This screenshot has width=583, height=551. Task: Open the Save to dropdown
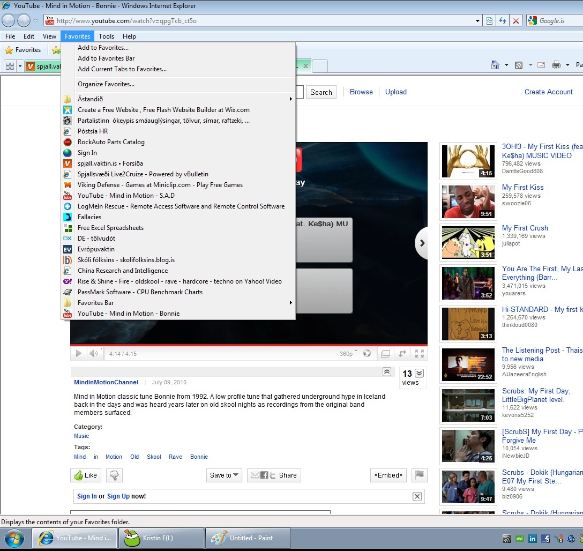click(x=224, y=475)
